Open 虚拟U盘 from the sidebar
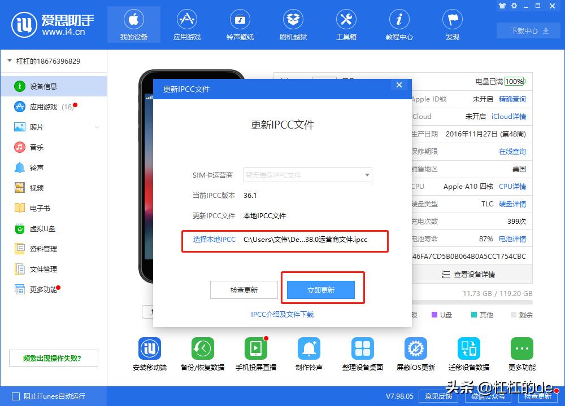Viewport: 565px width, 406px height. 40,228
